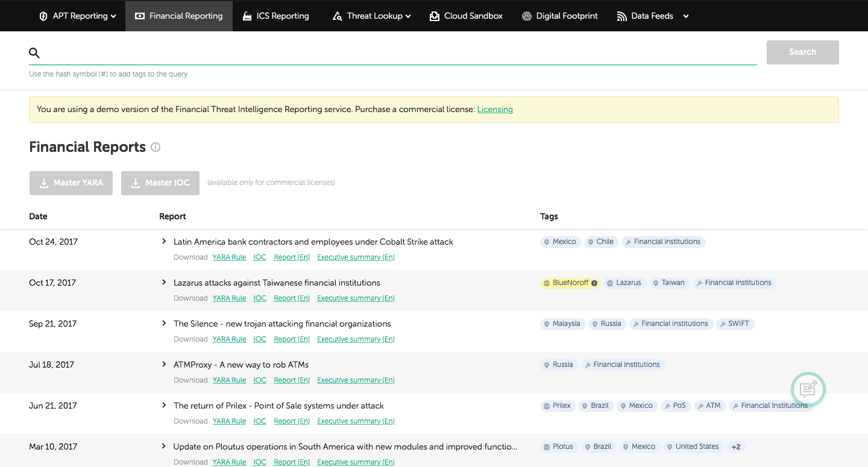Click the ICS Reporting factory icon
This screenshot has width=868, height=467.
click(247, 16)
